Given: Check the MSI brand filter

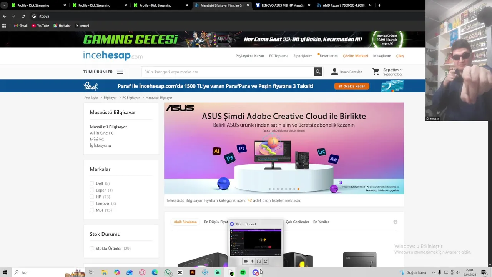Looking at the screenshot, I should click(92, 210).
